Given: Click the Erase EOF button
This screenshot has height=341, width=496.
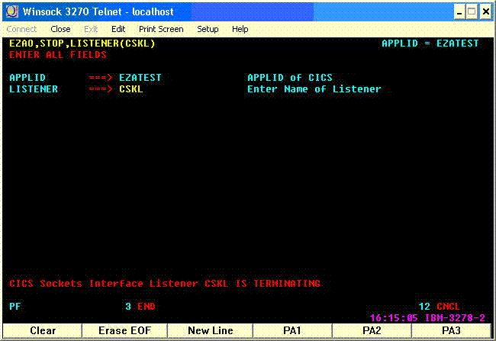Looking at the screenshot, I should click(124, 330).
